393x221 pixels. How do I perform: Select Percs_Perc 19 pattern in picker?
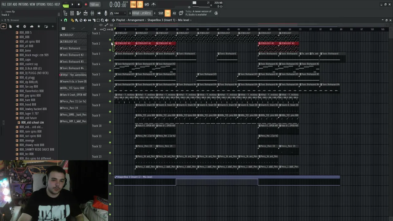[x=73, y=108]
